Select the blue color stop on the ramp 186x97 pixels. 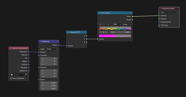click(x=125, y=29)
